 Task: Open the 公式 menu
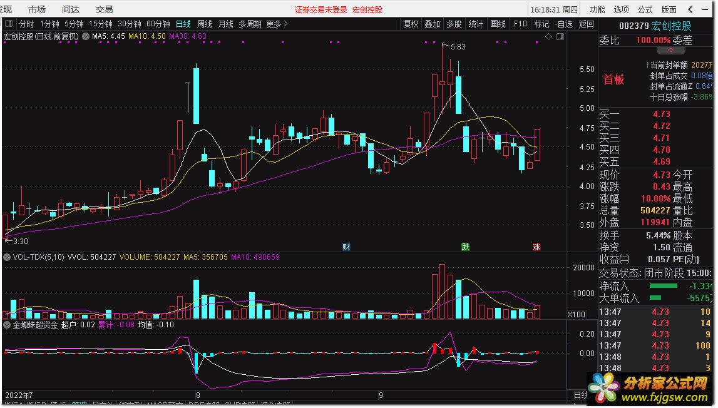point(645,9)
